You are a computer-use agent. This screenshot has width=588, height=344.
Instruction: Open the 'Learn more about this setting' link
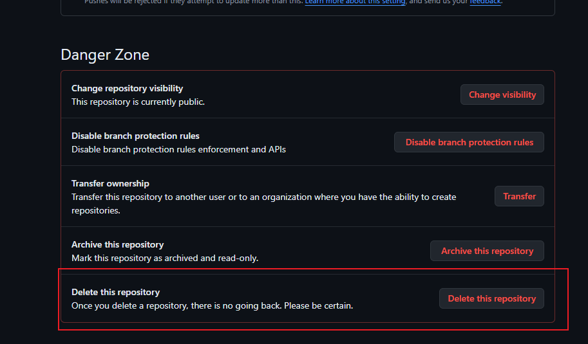[x=355, y=3]
